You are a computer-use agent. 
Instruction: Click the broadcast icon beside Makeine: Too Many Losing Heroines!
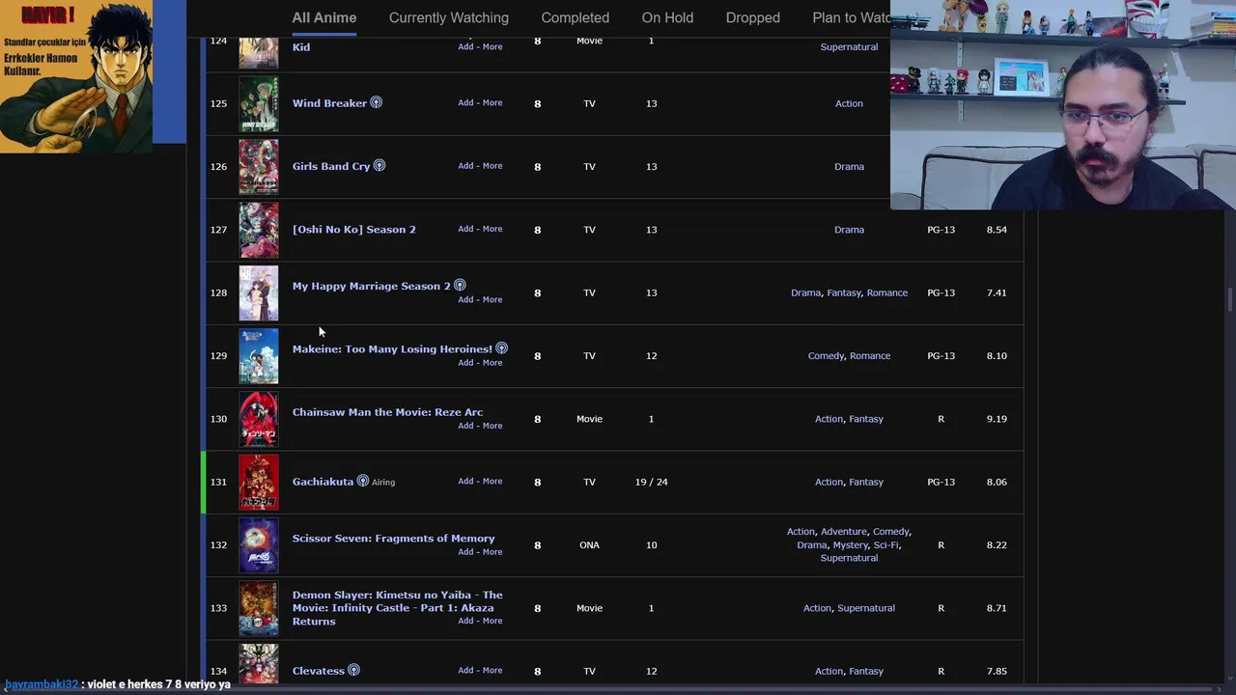(x=501, y=347)
